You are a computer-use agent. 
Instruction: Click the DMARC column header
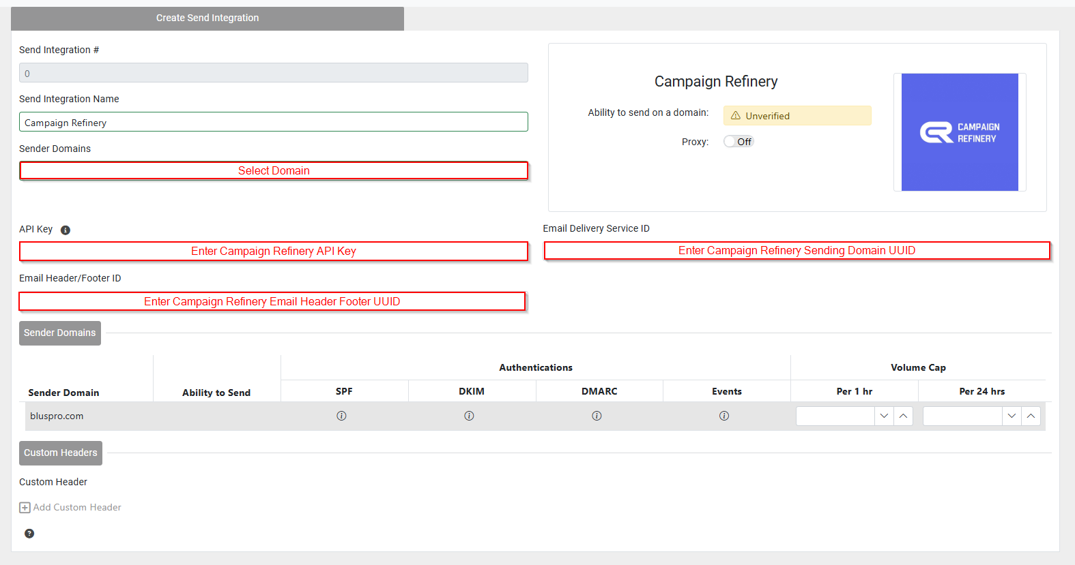tap(599, 391)
